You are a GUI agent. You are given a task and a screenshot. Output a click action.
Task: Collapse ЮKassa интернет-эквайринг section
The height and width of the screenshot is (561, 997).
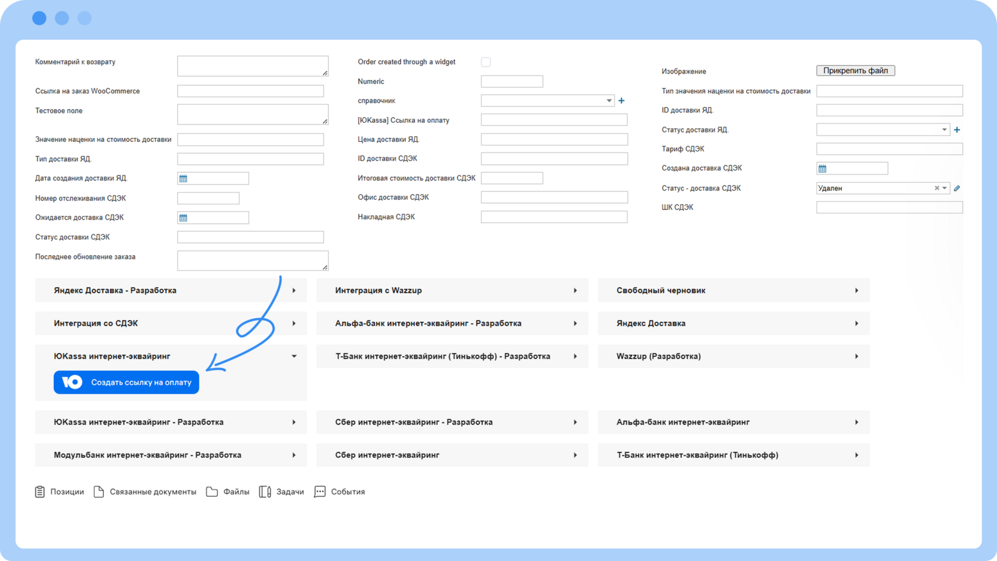171,356
